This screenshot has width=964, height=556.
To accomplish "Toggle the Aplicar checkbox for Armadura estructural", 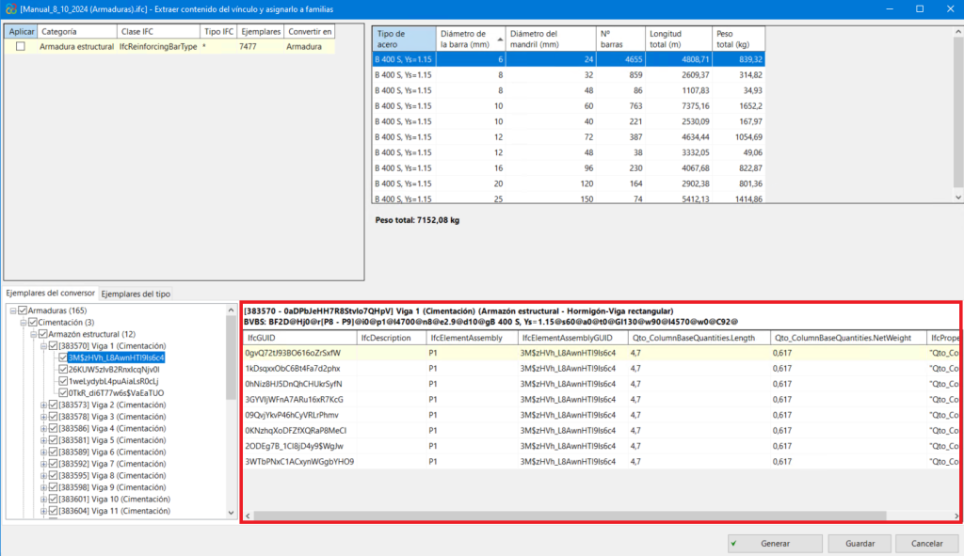I will (21, 47).
